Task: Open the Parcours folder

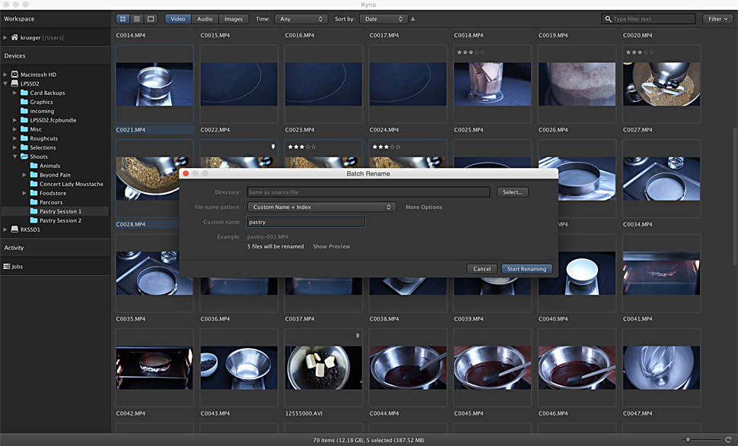Action: coord(46,202)
